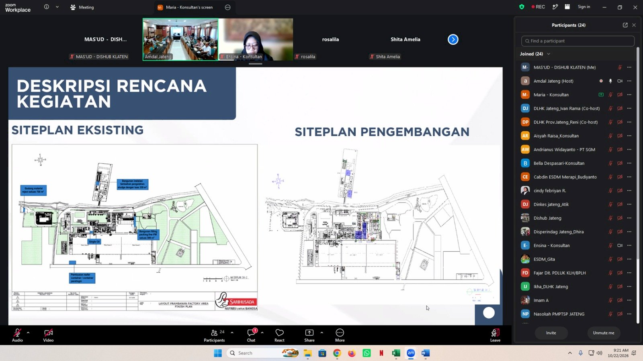Select participant Andrianus Widayanto - PT SGM
The image size is (643, 361).
(x=577, y=149)
